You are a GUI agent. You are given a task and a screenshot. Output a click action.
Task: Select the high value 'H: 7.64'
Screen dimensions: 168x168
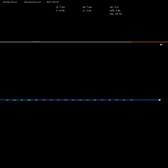click(87, 7)
